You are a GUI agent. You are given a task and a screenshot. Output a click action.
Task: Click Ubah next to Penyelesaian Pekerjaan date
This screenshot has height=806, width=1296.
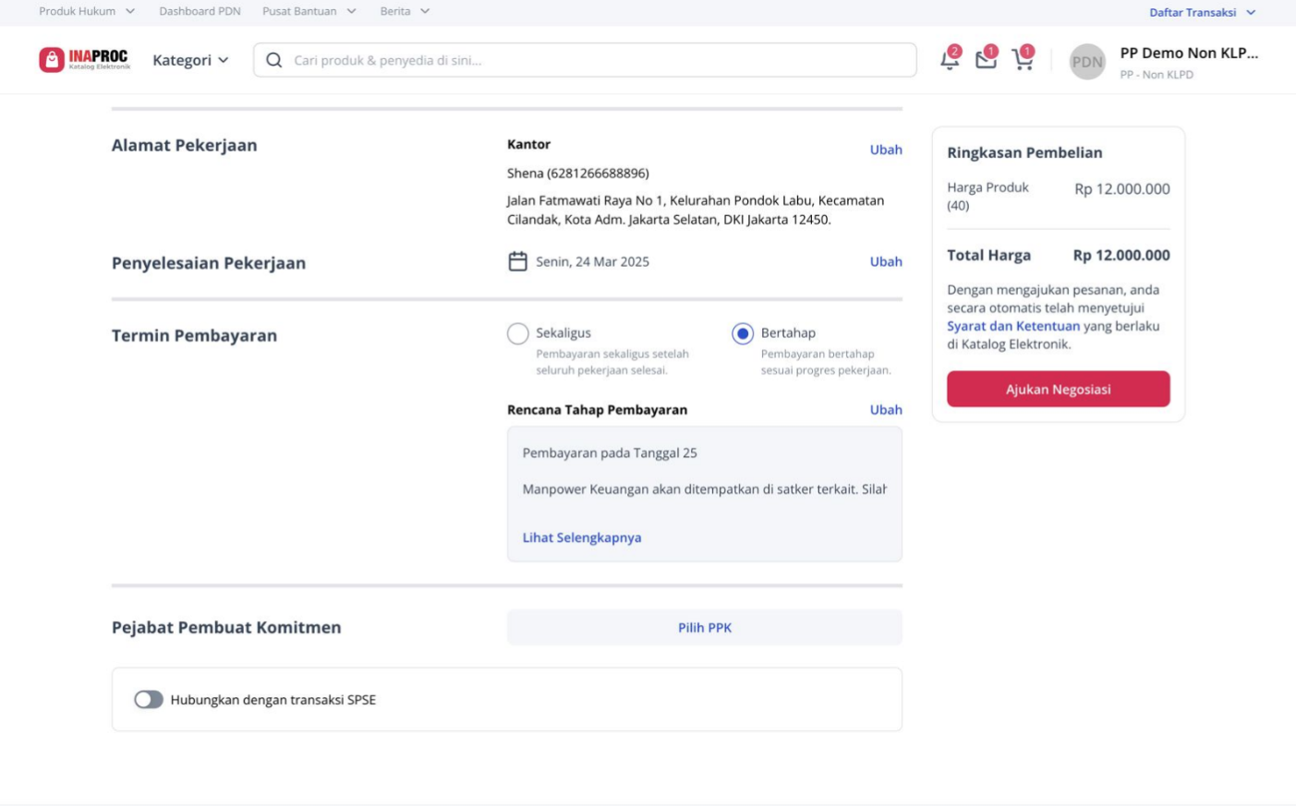tap(886, 261)
